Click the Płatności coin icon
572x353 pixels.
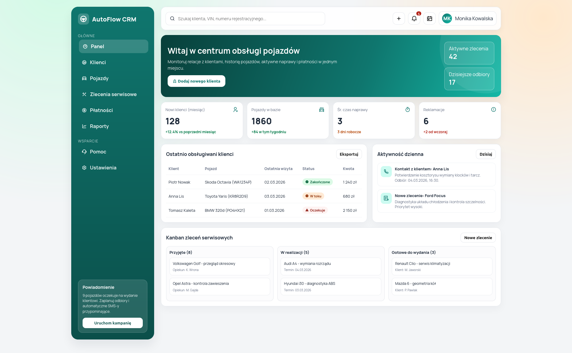(x=84, y=110)
